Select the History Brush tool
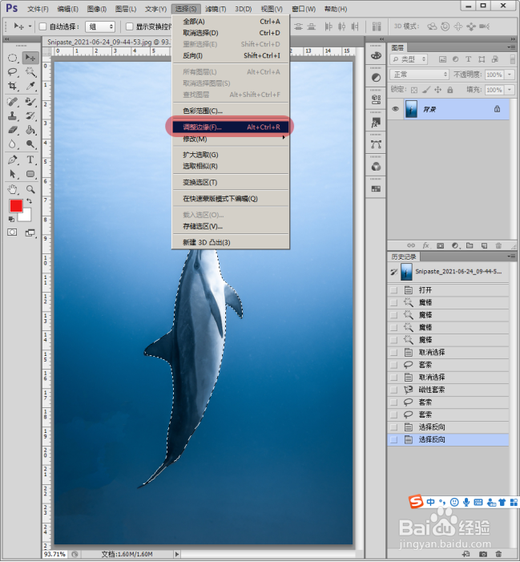 [x=30, y=116]
